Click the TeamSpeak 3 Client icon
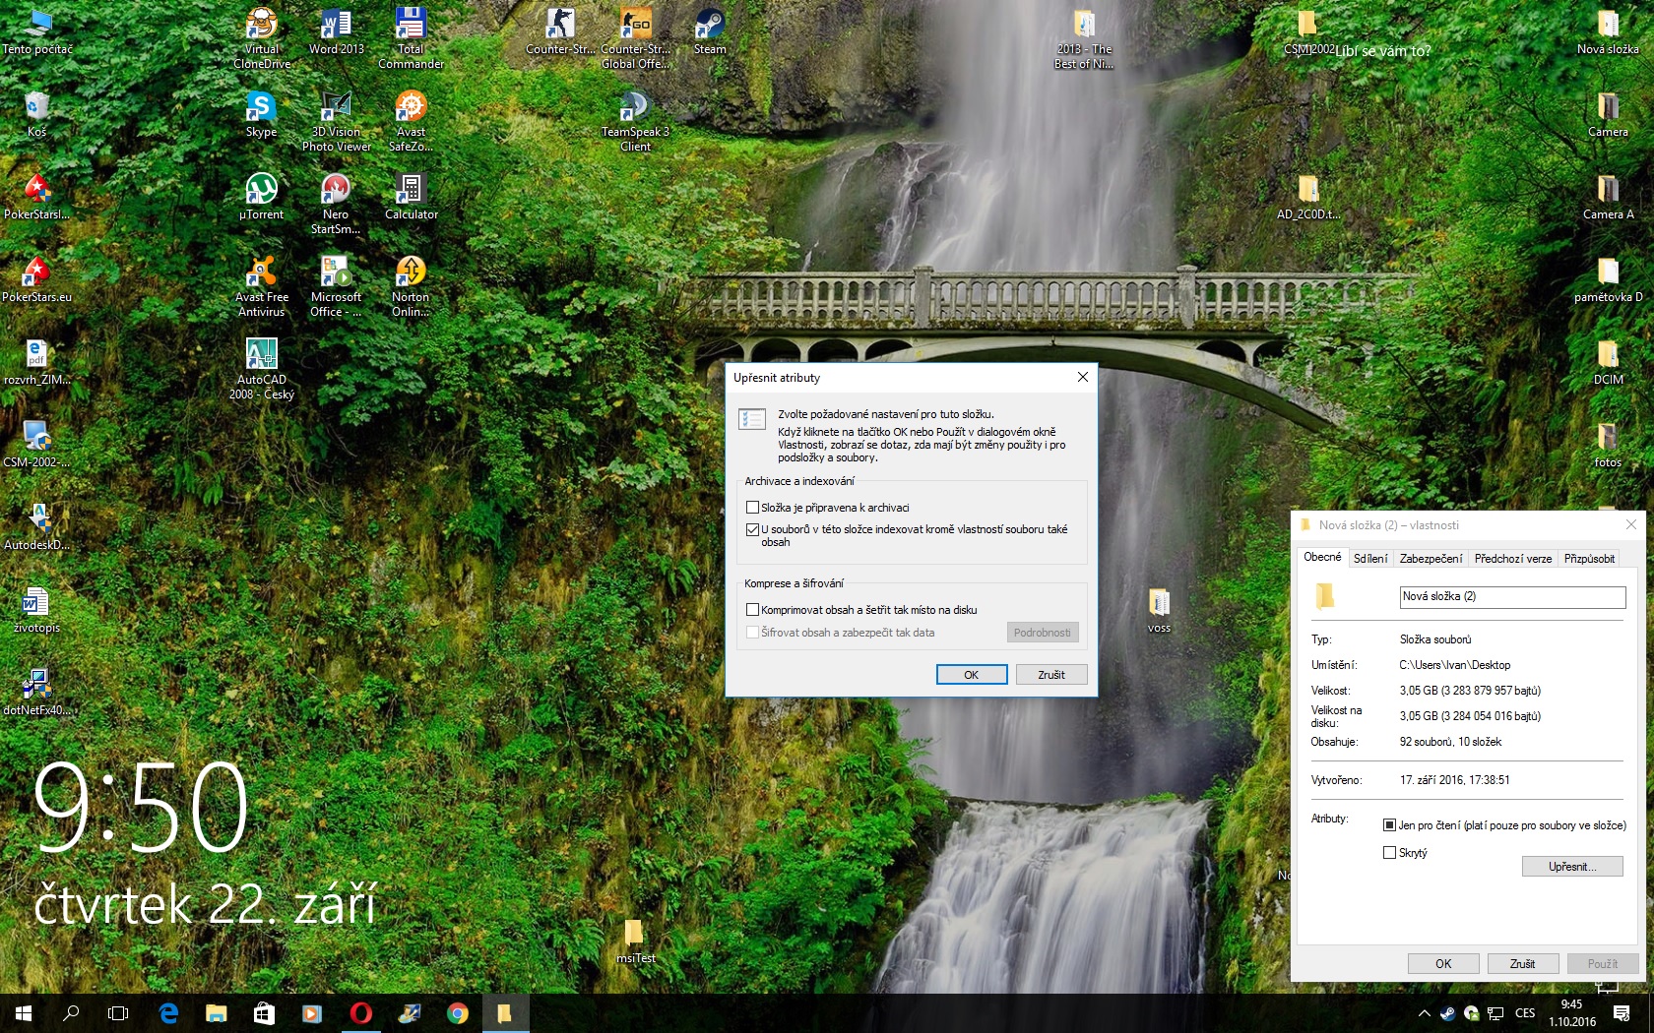Viewport: 1654px width, 1033px height. pyautogui.click(x=635, y=112)
